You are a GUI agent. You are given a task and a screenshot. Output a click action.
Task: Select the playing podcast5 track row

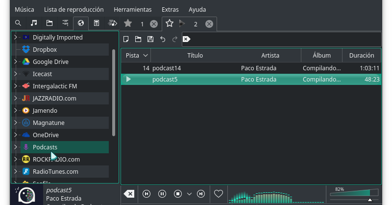pos(251,79)
